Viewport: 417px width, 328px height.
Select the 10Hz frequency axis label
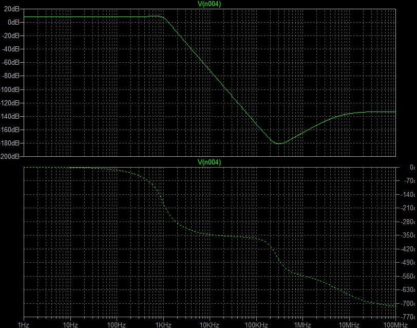pyautogui.click(x=70, y=324)
